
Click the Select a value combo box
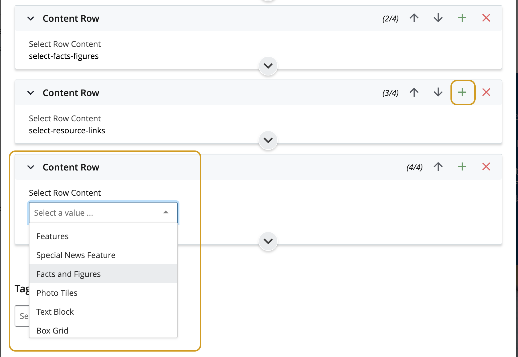point(103,213)
